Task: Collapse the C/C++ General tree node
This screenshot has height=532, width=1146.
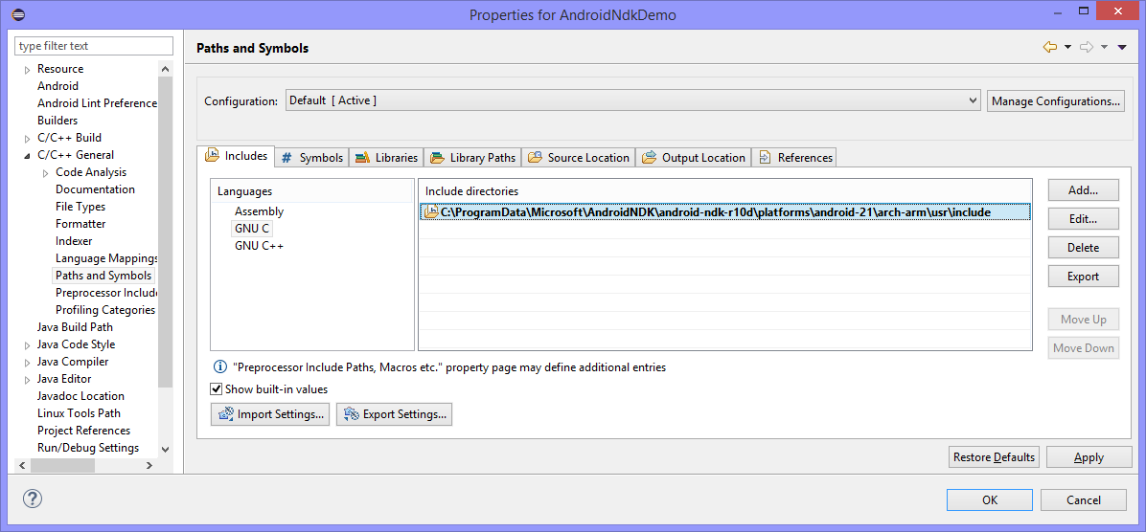Action: point(28,155)
